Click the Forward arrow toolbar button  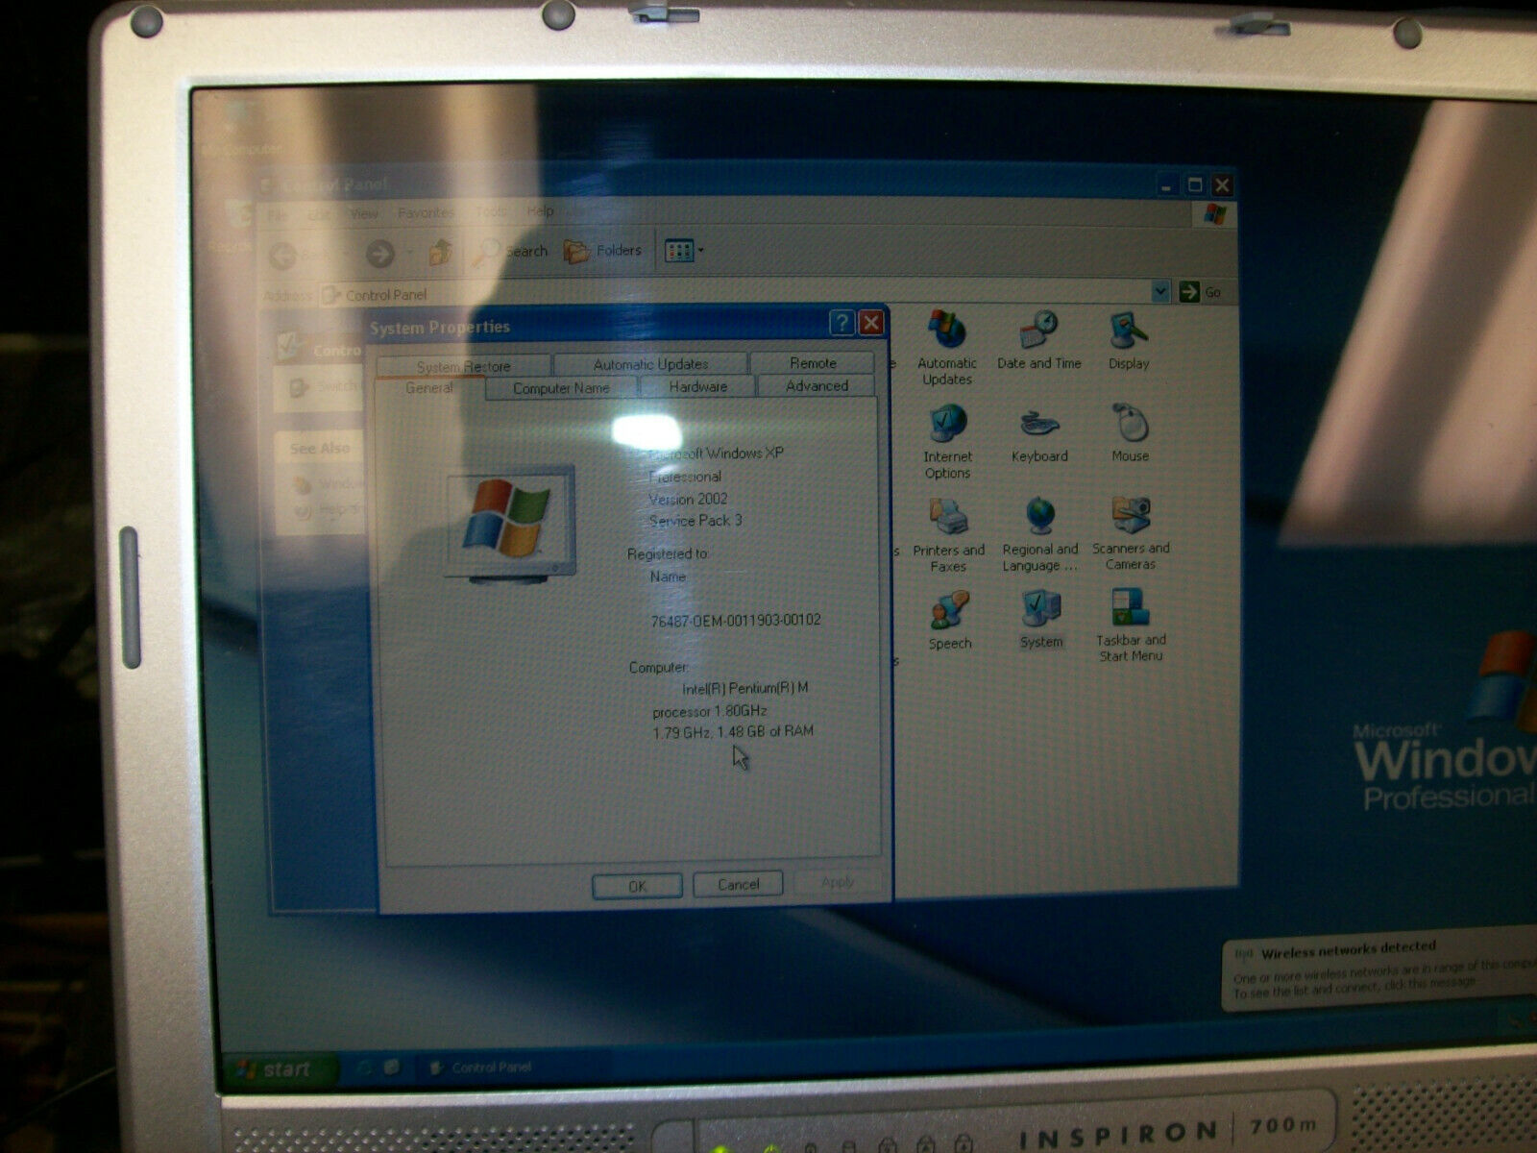tap(380, 254)
